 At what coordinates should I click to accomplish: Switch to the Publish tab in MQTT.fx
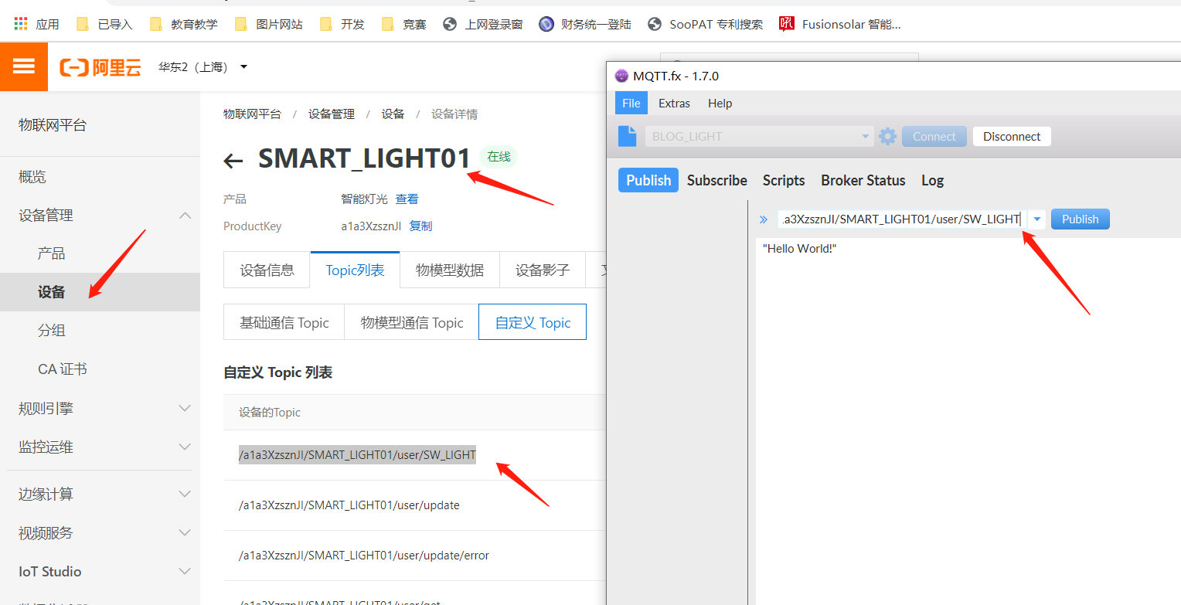pos(648,180)
